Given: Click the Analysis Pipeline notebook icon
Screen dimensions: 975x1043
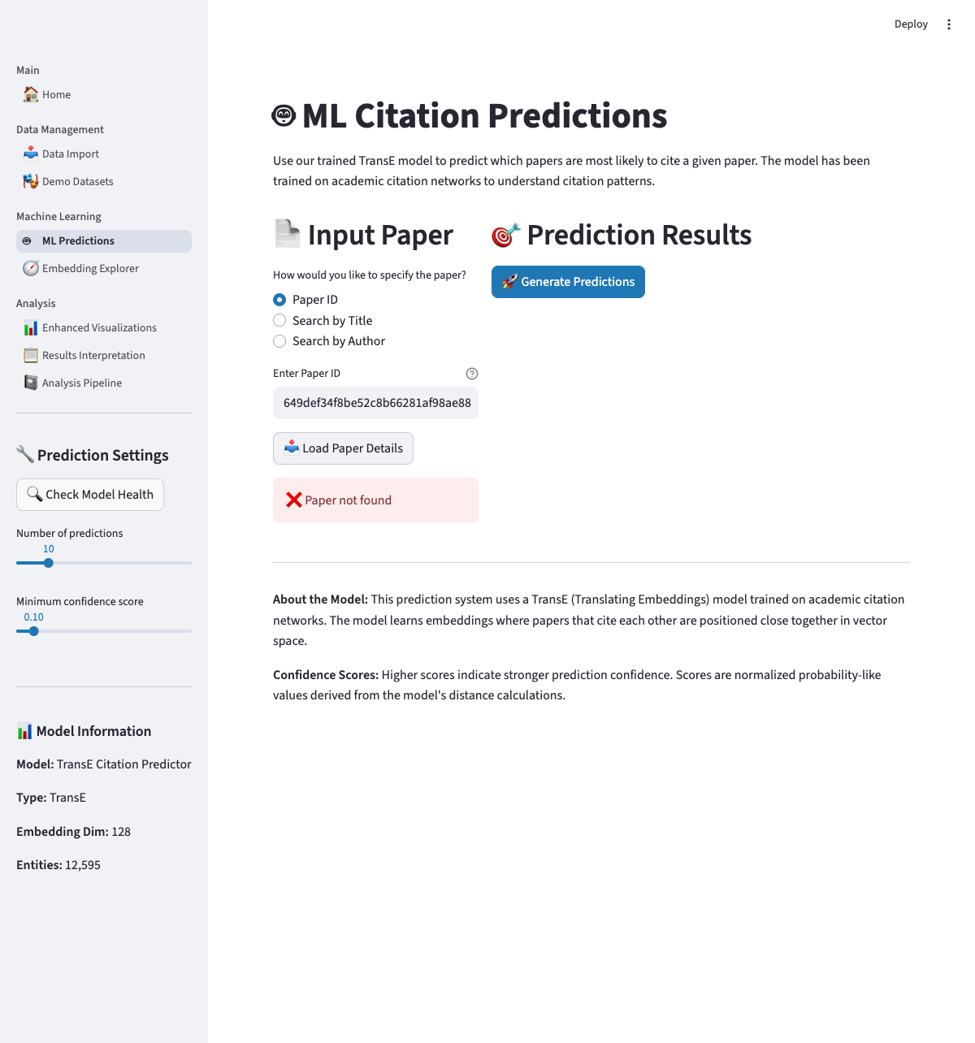Looking at the screenshot, I should click(31, 383).
